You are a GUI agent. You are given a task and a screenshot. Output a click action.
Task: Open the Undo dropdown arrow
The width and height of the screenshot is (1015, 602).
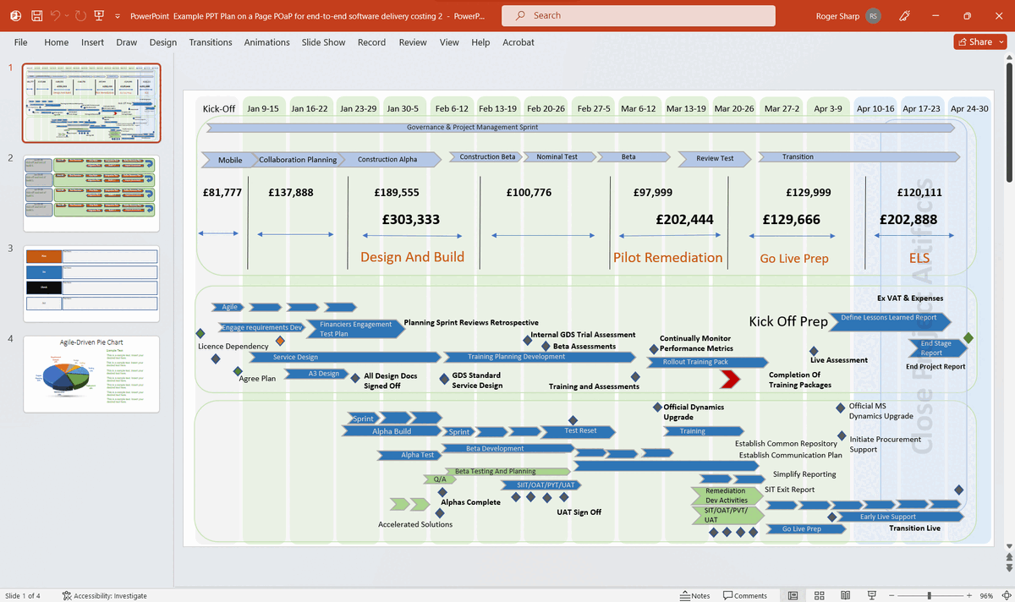67,15
